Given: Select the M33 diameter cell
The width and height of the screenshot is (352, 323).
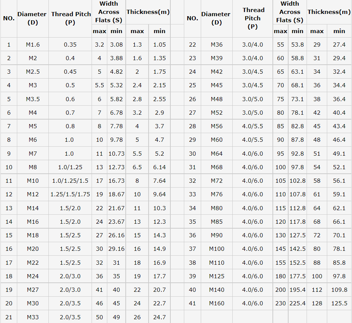Looking at the screenshot, I should tap(33, 317).
